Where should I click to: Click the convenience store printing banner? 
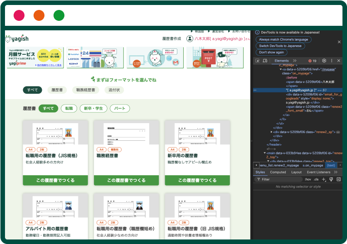95,57
